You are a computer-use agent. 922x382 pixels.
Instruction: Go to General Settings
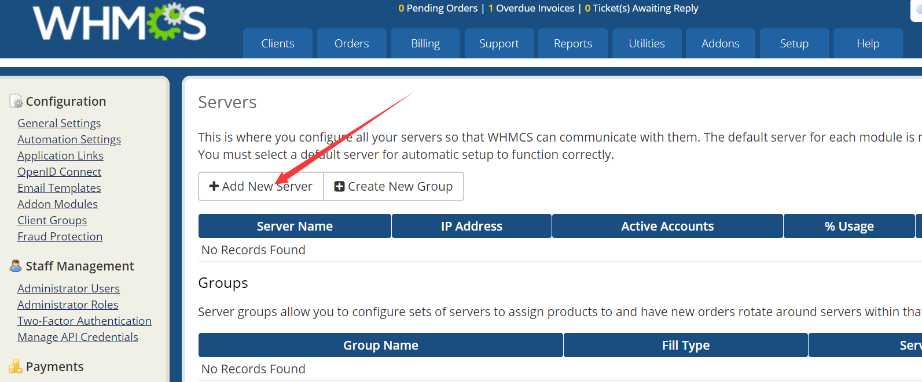(x=59, y=123)
